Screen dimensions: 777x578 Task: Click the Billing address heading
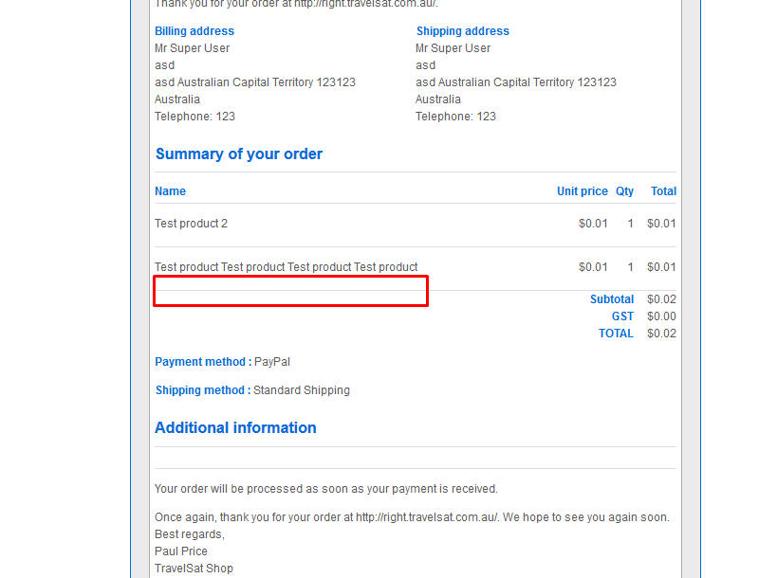[x=194, y=31]
